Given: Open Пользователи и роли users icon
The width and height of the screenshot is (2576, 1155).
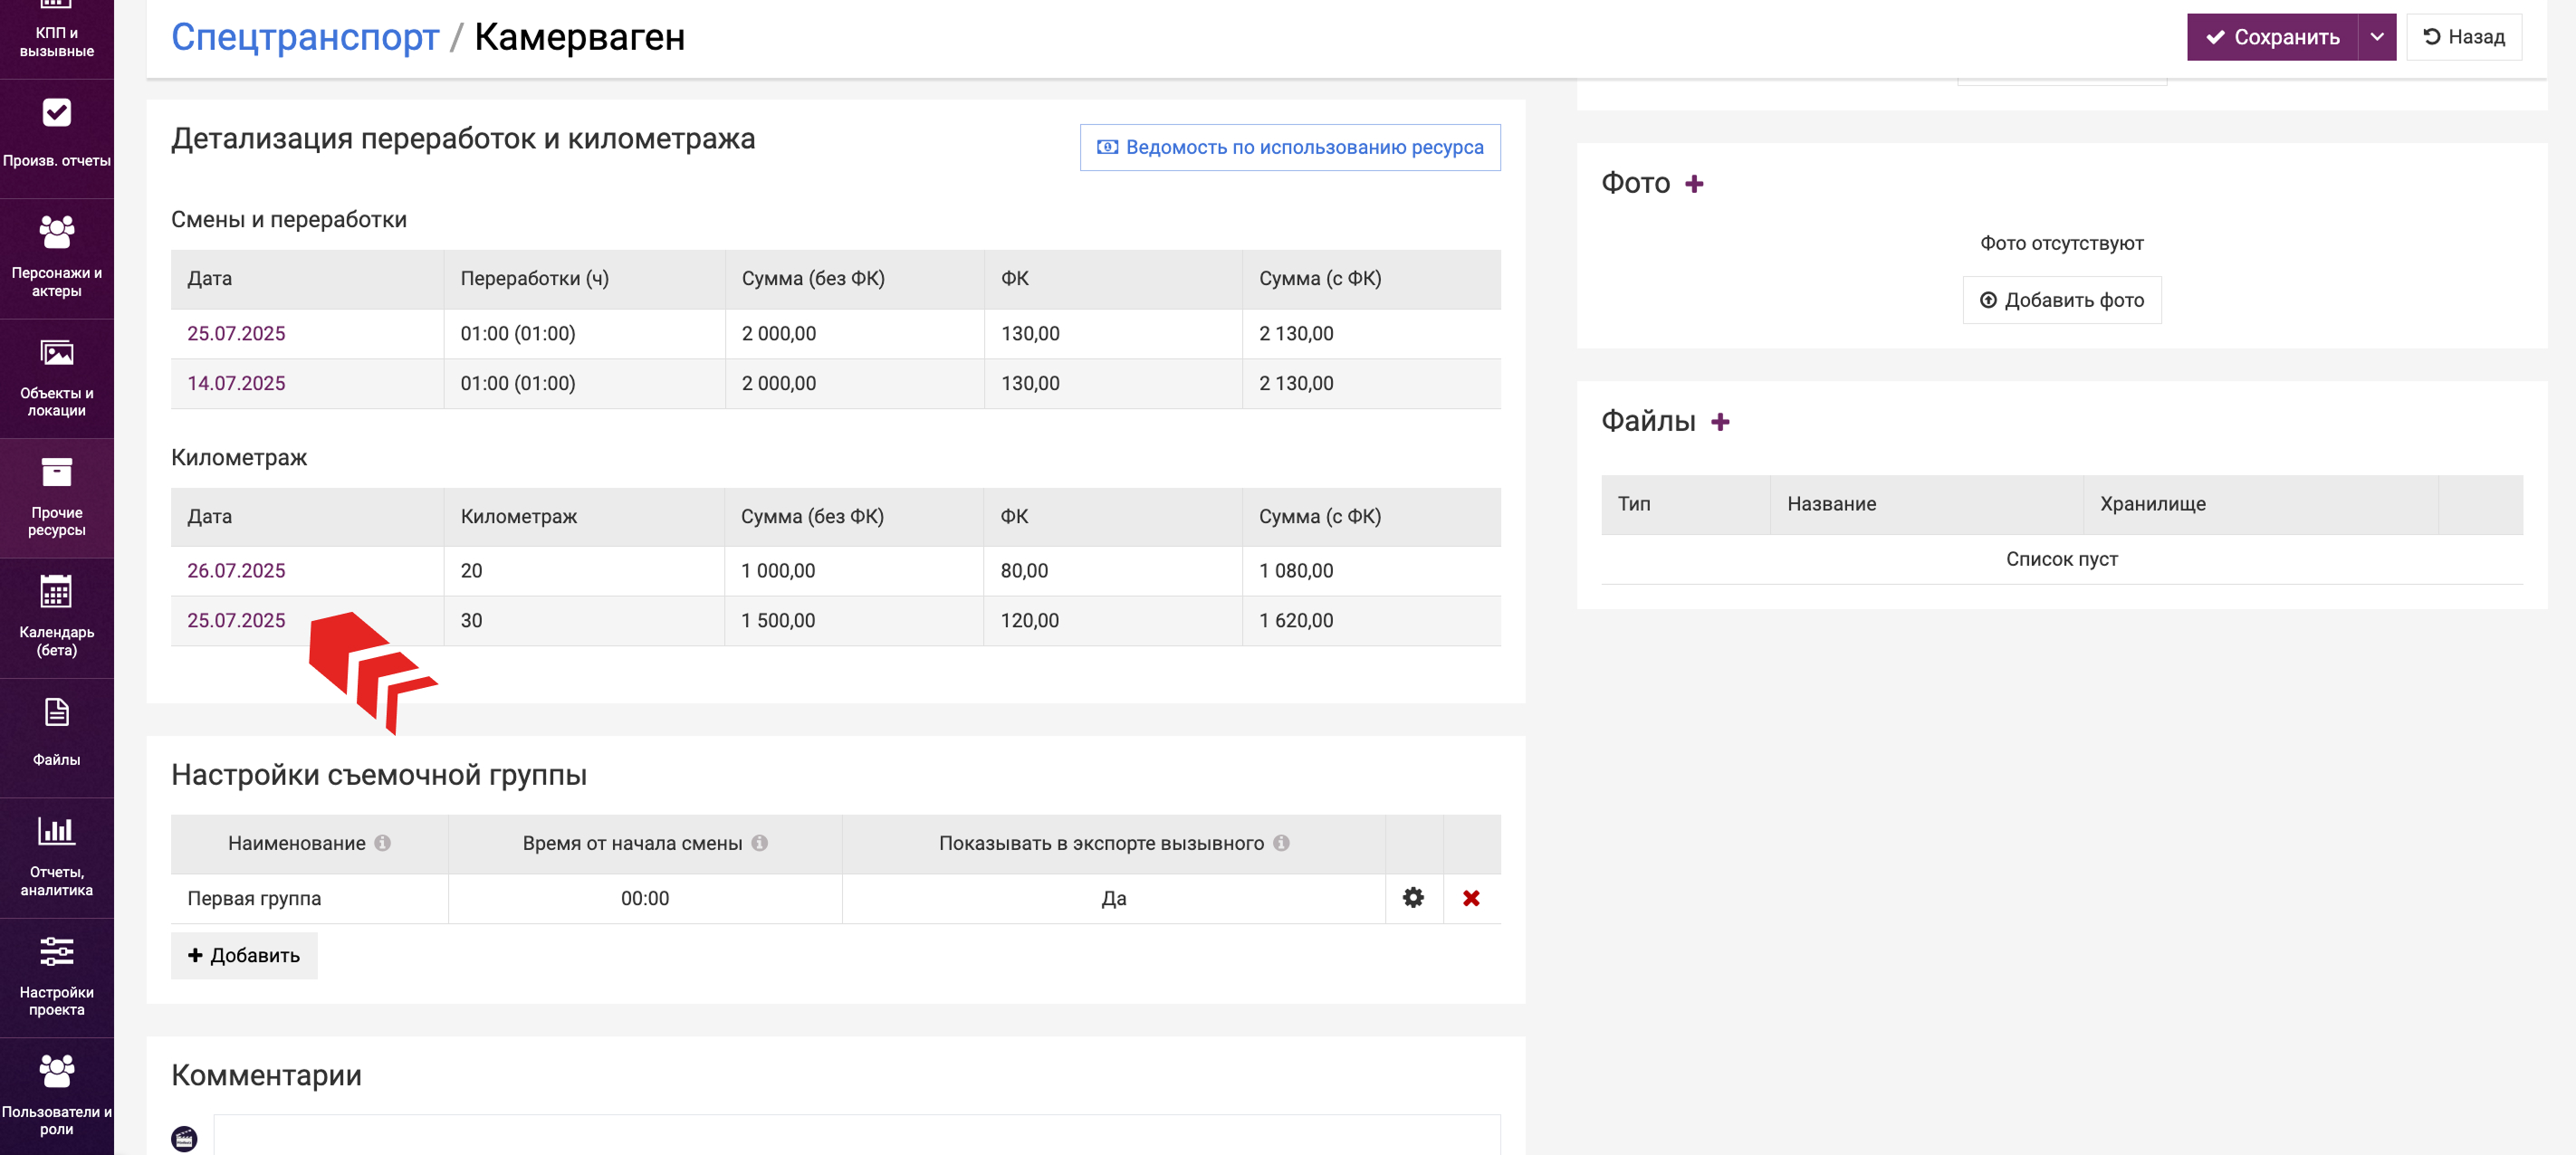Looking at the screenshot, I should tap(57, 1071).
